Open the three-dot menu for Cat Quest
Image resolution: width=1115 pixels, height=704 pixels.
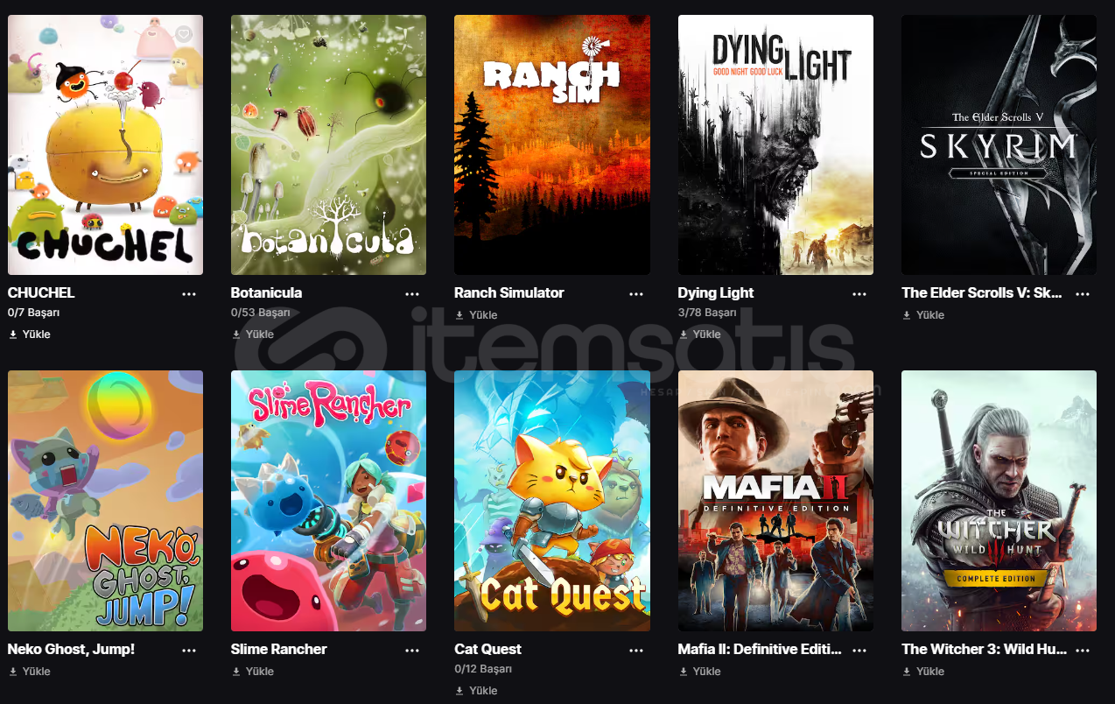tap(636, 650)
